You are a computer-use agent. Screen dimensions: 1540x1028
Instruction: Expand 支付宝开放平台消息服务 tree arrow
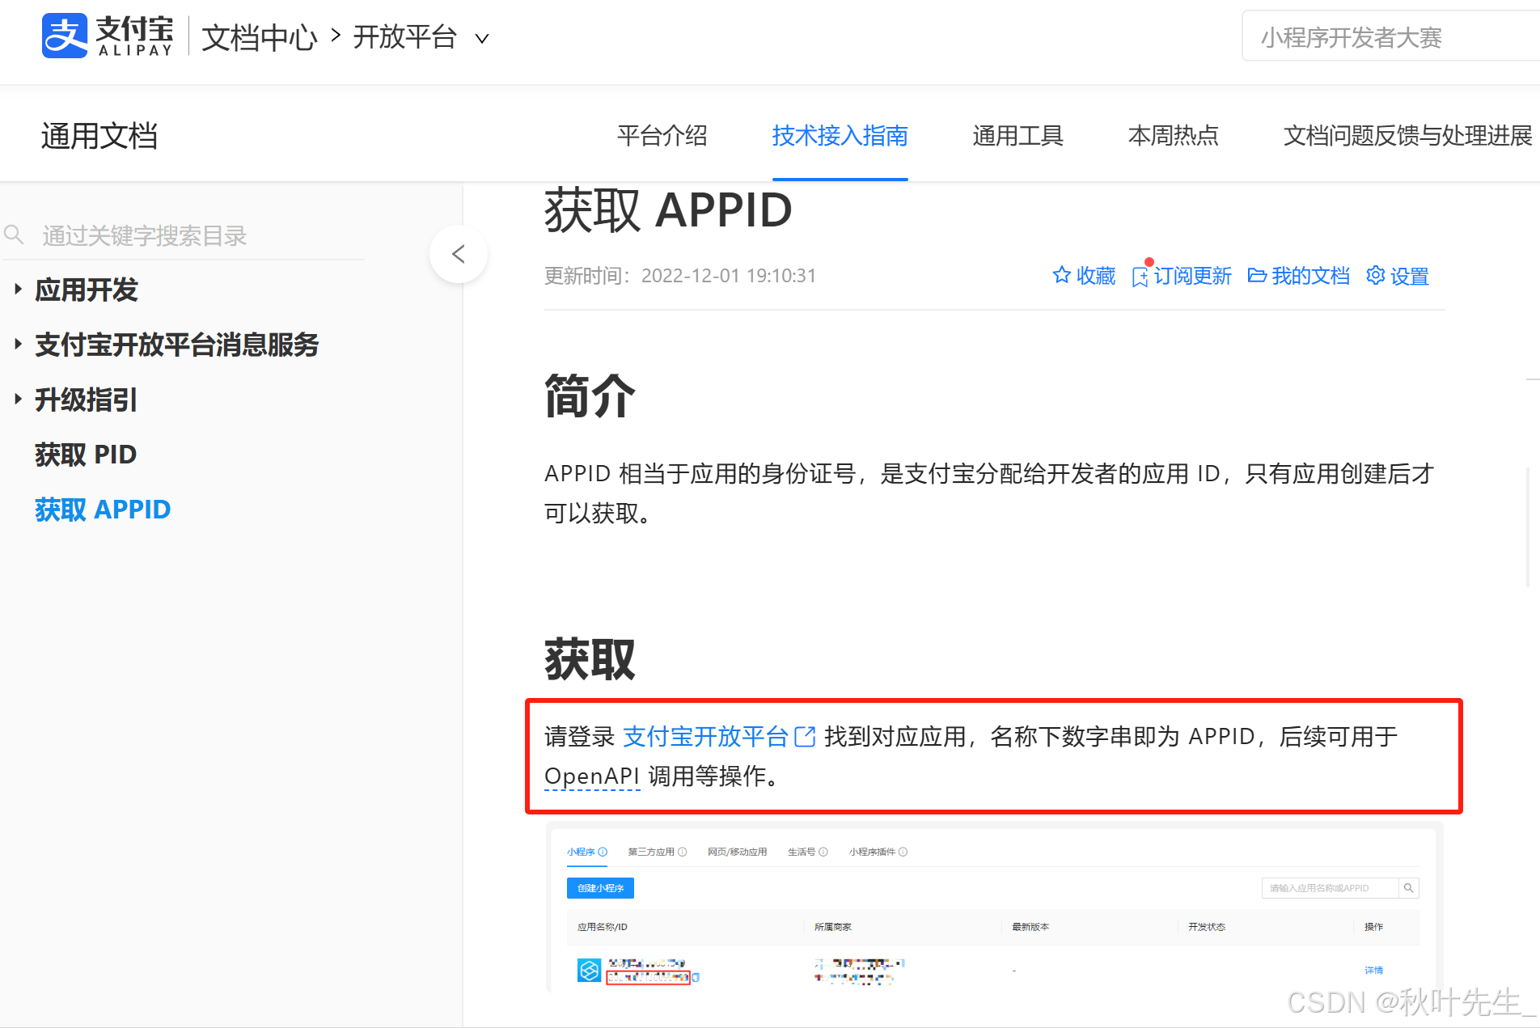point(18,344)
